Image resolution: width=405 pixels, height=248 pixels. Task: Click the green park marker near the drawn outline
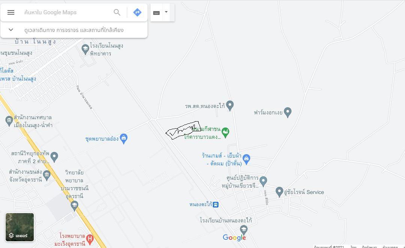226,133
